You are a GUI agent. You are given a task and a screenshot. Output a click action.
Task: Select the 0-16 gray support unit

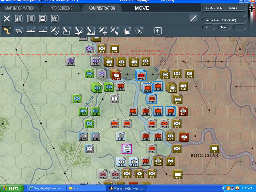pos(114,99)
